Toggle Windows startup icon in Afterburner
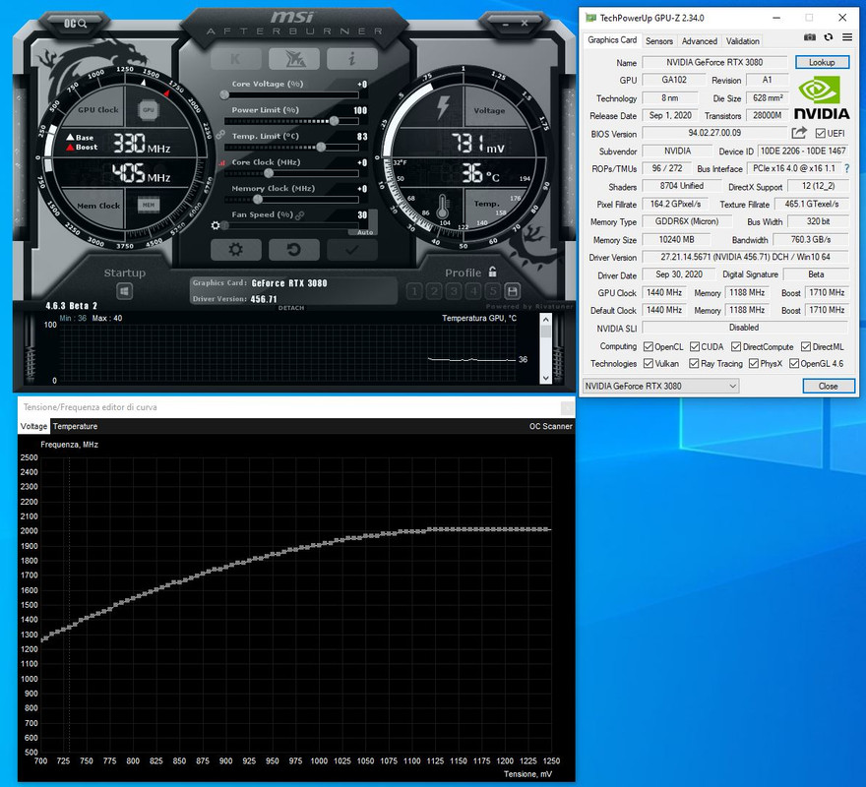The height and width of the screenshot is (787, 866). click(124, 291)
